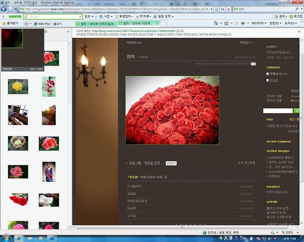This screenshot has height=242, width=304.
Task: Go back with the browser back arrow
Action: (4, 9)
